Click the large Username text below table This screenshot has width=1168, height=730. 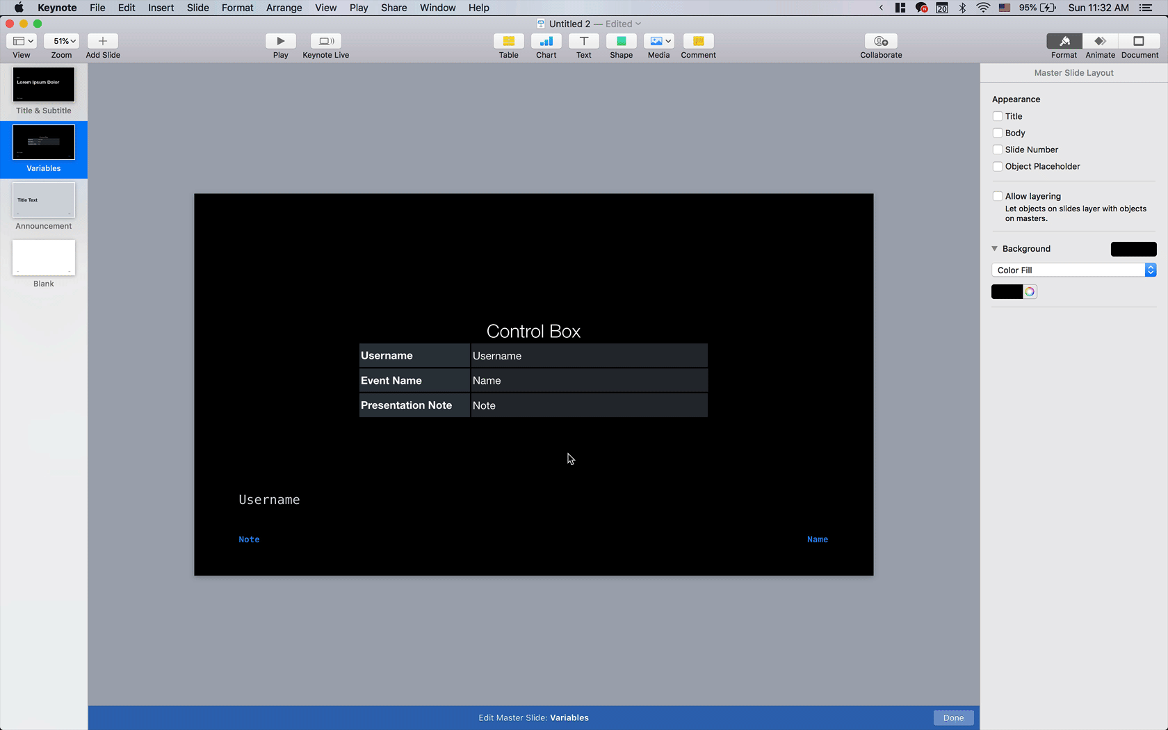269,500
